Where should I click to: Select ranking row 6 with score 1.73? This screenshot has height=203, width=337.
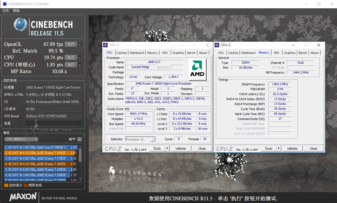[41, 175]
